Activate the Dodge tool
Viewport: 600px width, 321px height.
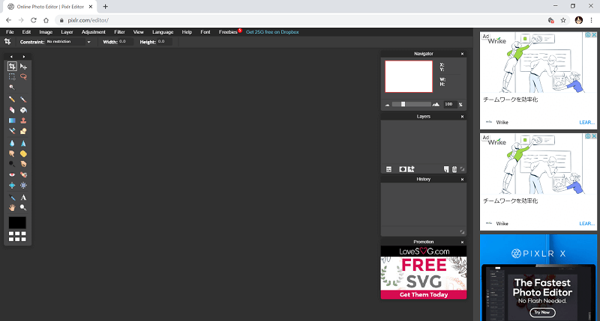tap(12, 164)
